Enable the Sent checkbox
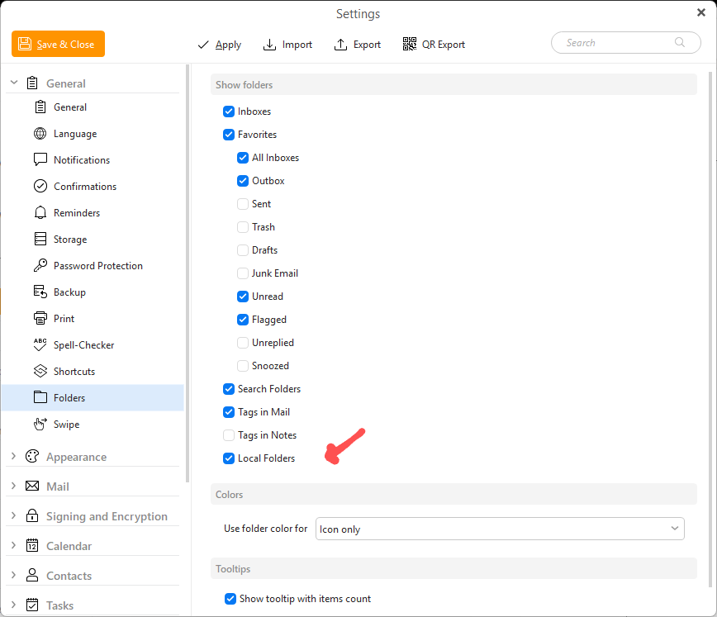717x617 pixels. [243, 204]
